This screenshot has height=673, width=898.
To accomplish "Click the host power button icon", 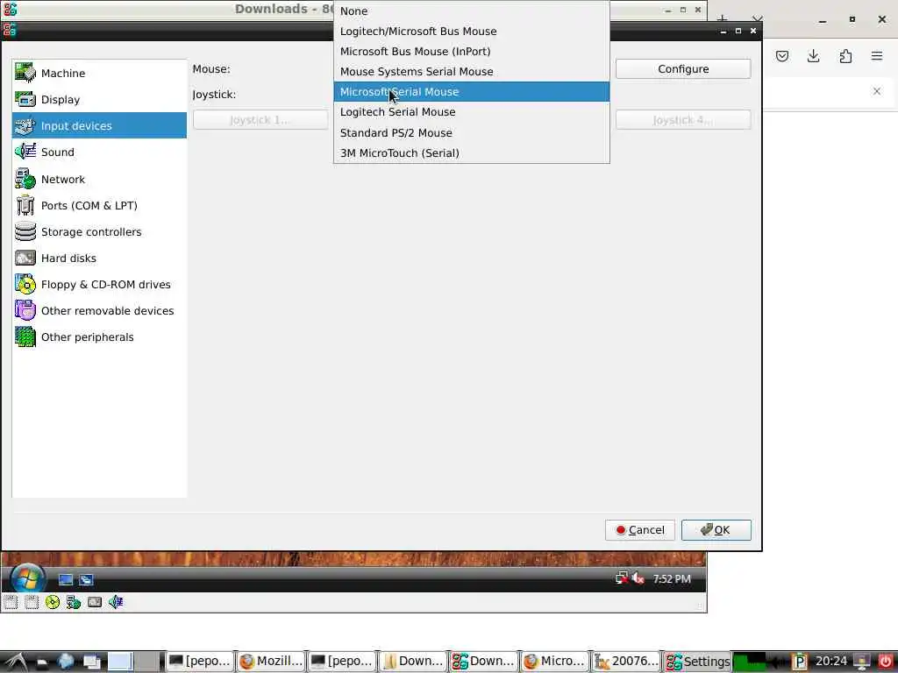I will [x=886, y=662].
